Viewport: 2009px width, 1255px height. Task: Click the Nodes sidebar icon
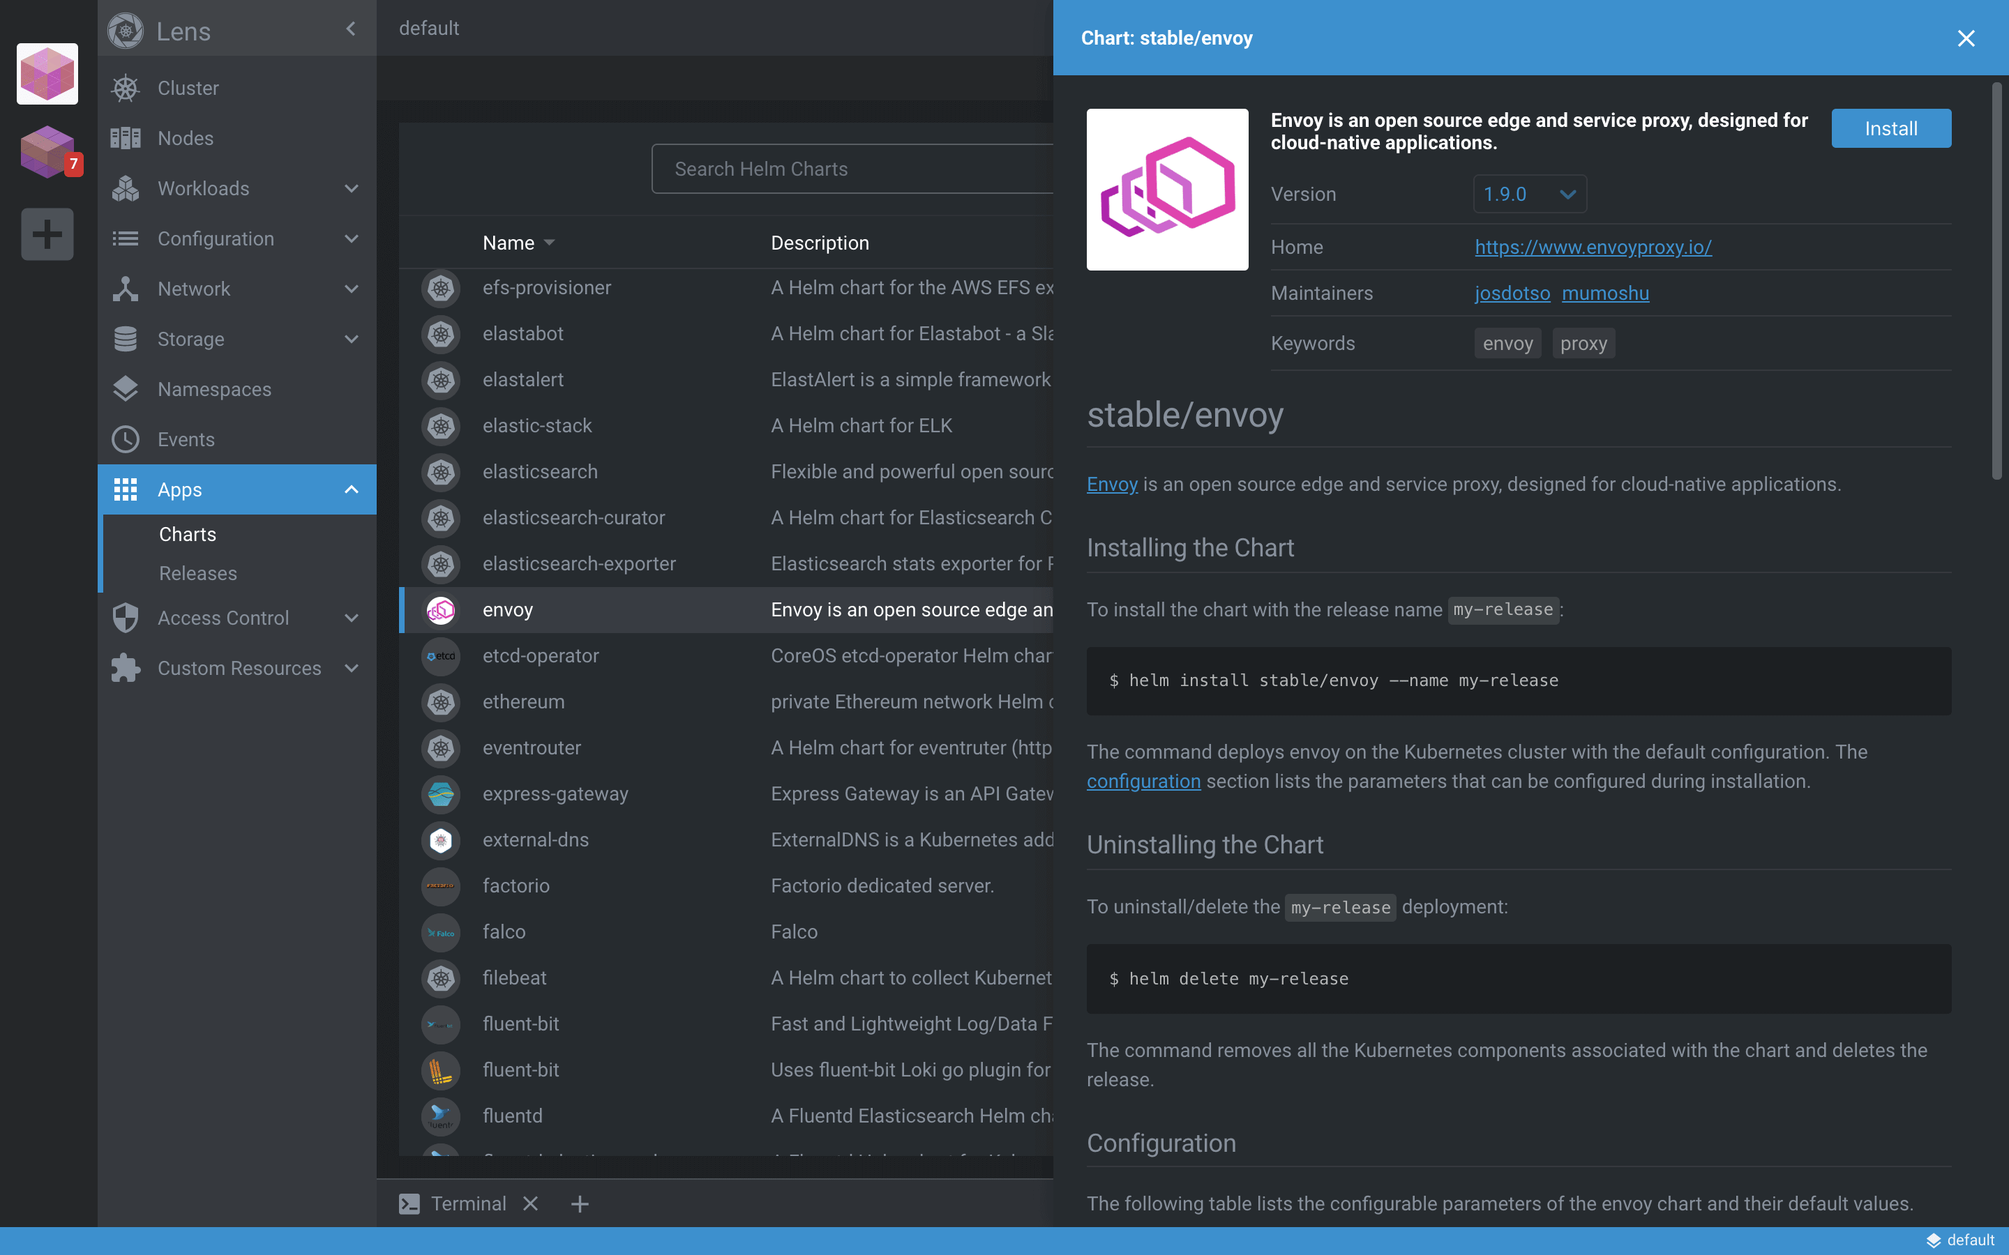coord(126,138)
